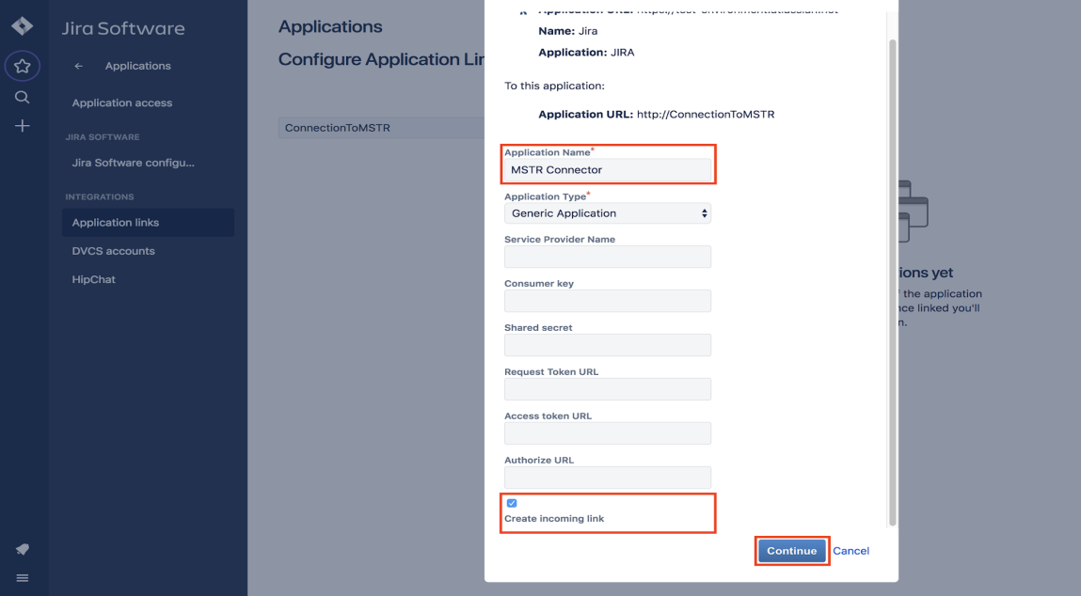The image size is (1081, 596).
Task: Open Jira Software configuration menu item
Action: point(134,163)
